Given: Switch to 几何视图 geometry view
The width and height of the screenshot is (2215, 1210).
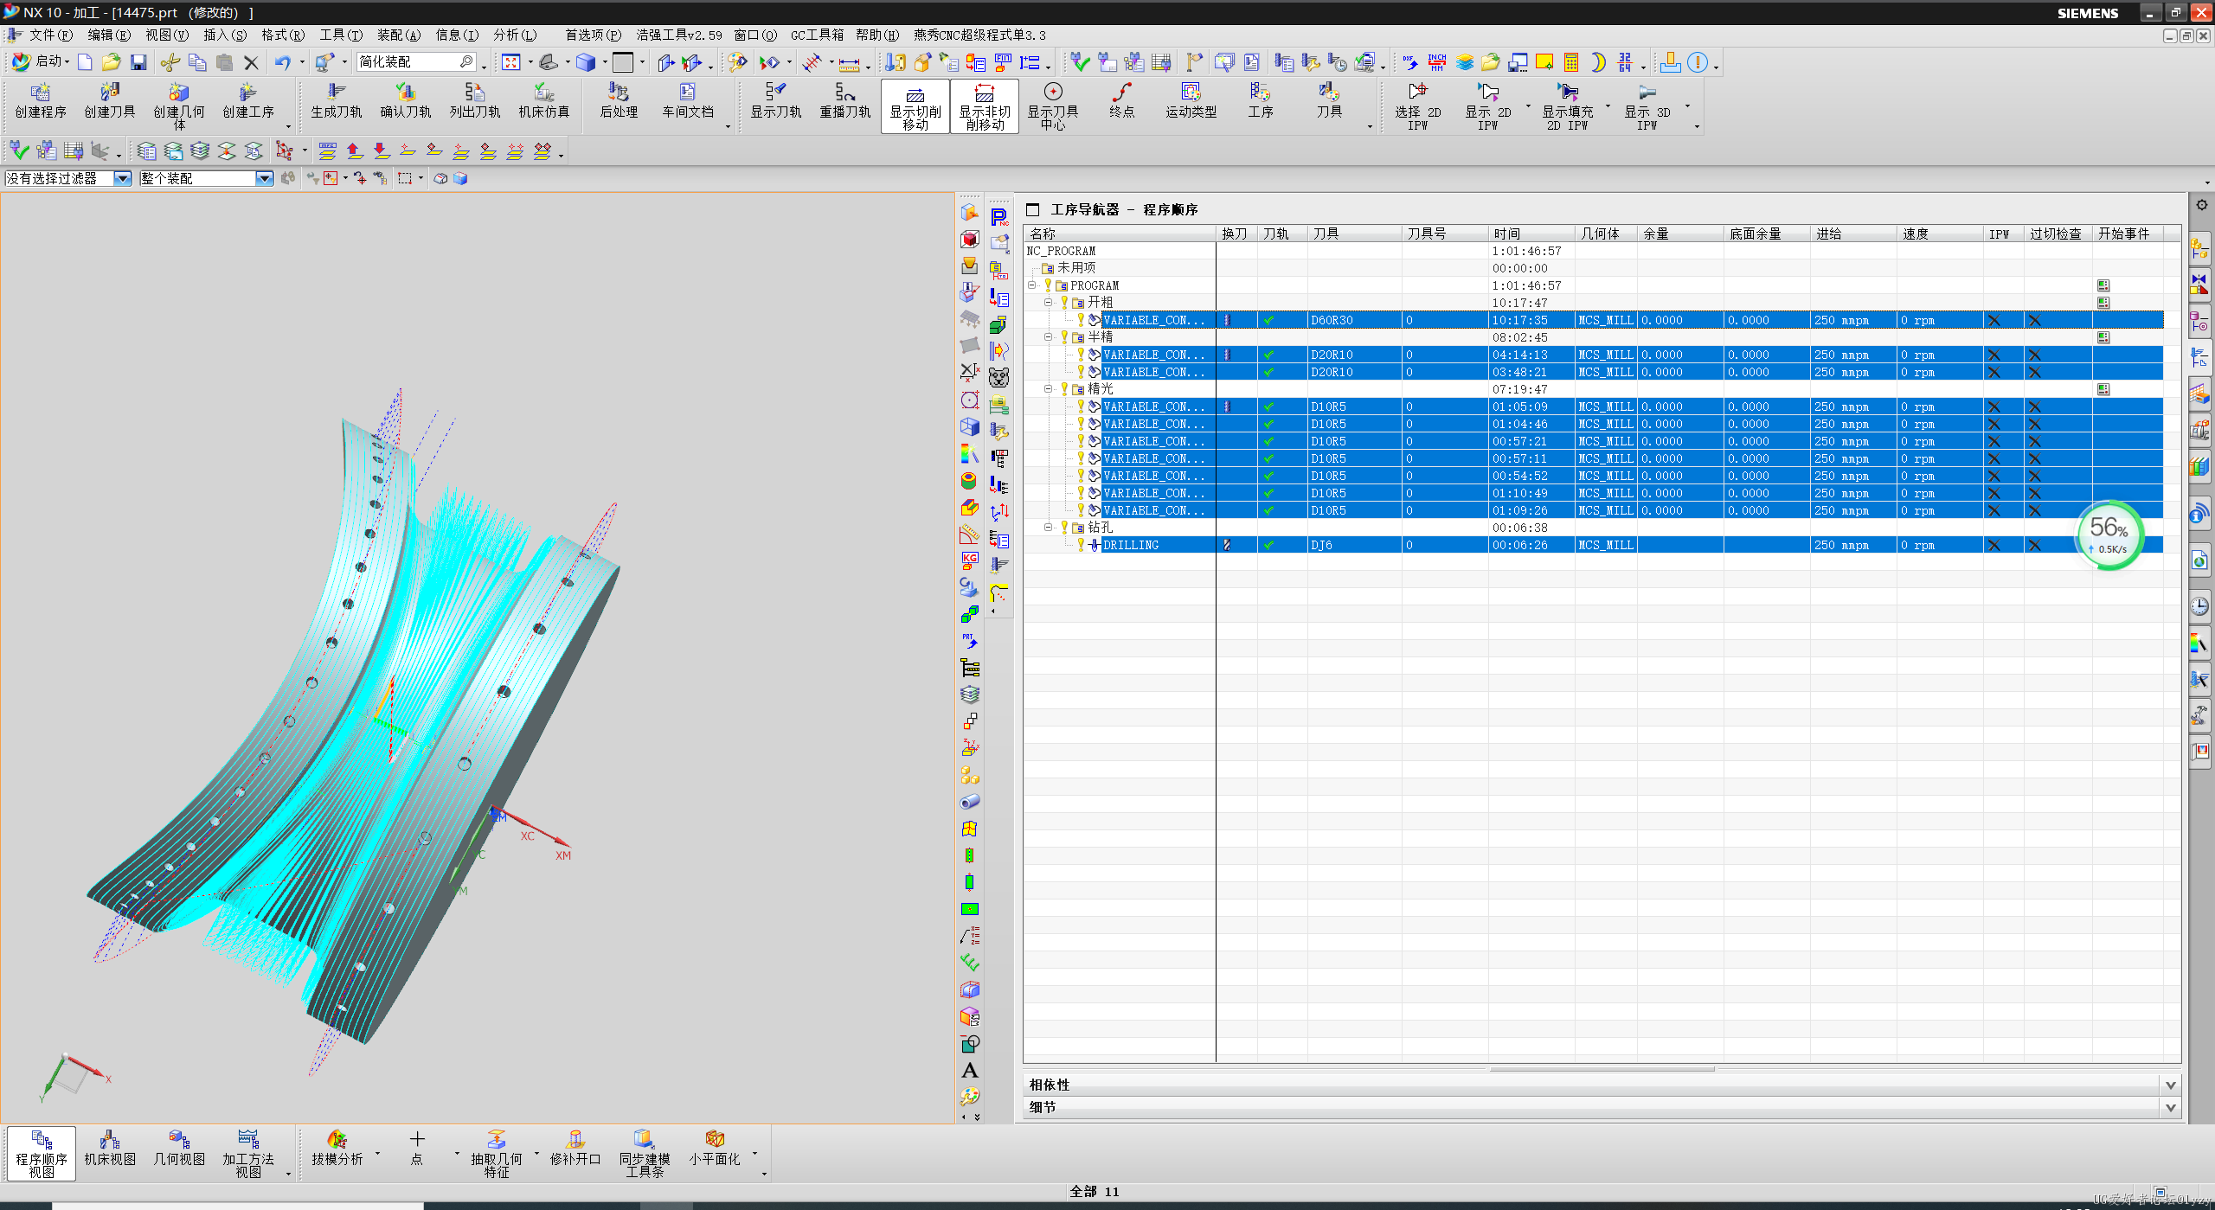Looking at the screenshot, I should (179, 1149).
